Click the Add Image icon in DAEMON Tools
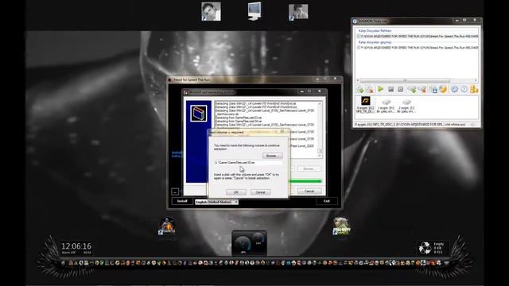The width and height of the screenshot is (509, 286). [x=359, y=89]
